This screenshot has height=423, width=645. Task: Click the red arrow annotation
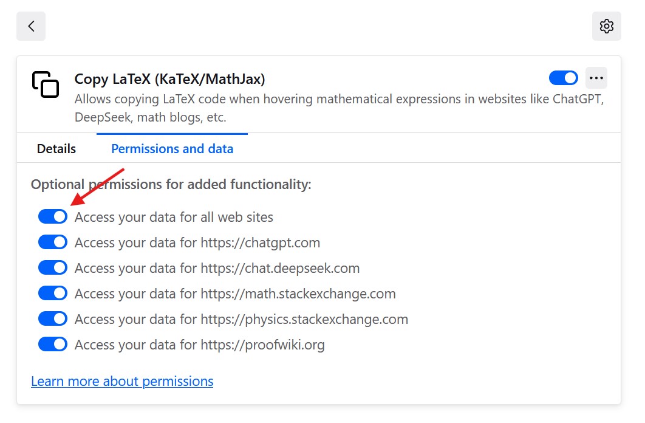[x=100, y=185]
